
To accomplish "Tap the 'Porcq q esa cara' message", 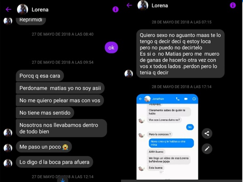I will point(40,76).
